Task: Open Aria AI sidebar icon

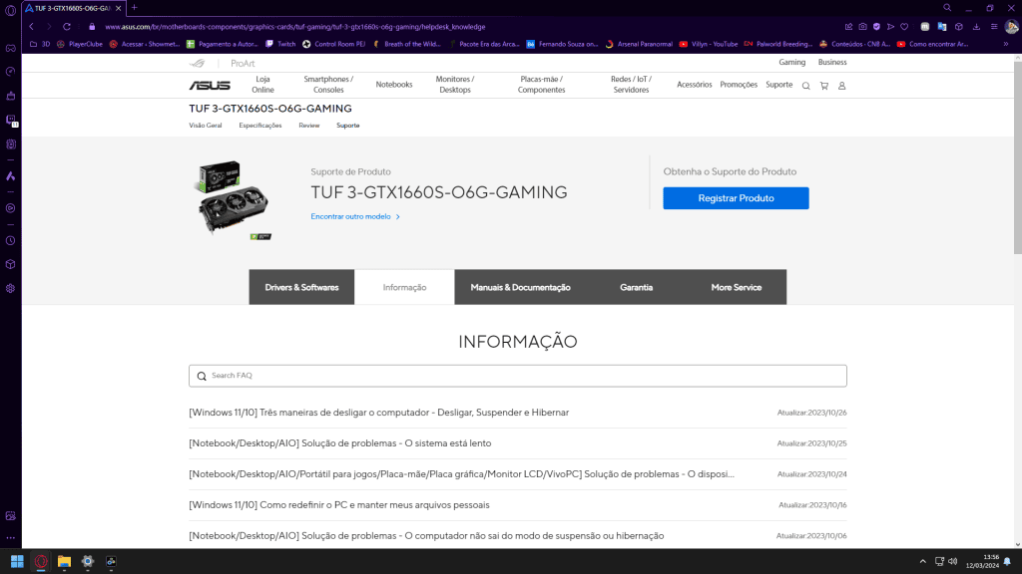Action: (x=10, y=176)
